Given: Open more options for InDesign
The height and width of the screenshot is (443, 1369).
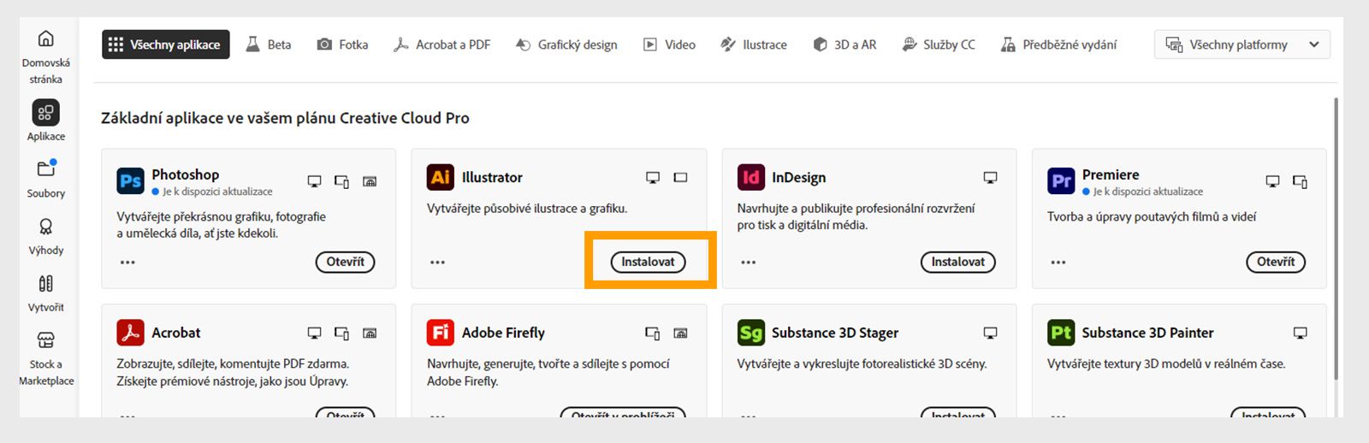Looking at the screenshot, I should [x=749, y=263].
